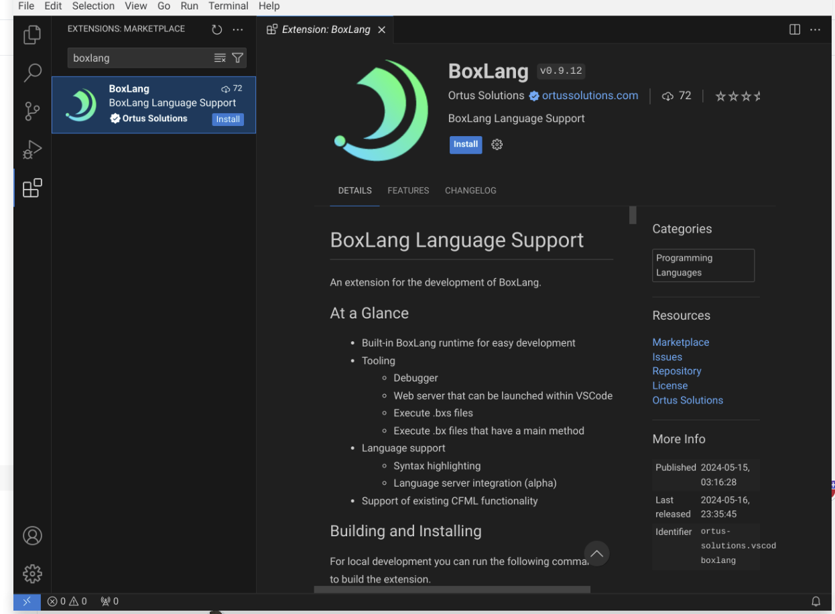Screen dimensions: 835x614
Task: Open the Explorer view in activity bar
Action: pos(32,34)
